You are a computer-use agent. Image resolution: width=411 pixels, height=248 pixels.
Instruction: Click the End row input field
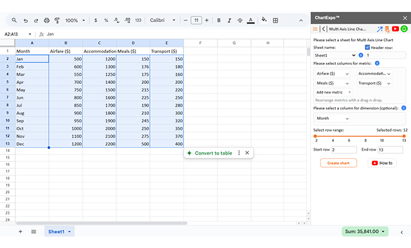(390, 150)
